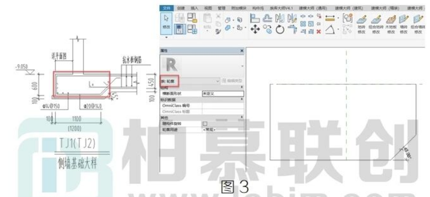Select the Trim/Extend to Corner icon
This screenshot has width=430, height=197.
[x=292, y=29]
